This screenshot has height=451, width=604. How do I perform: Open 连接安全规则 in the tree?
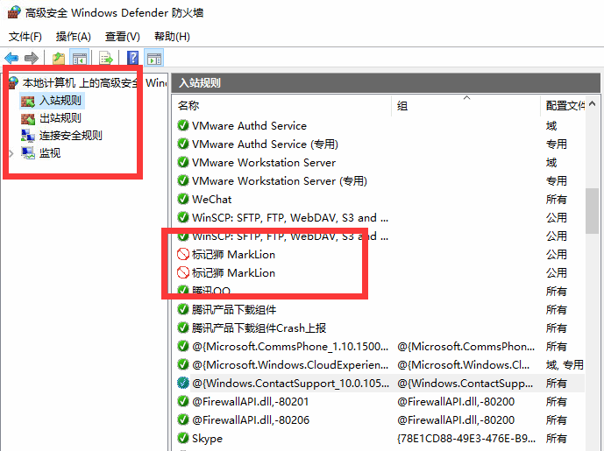70,136
